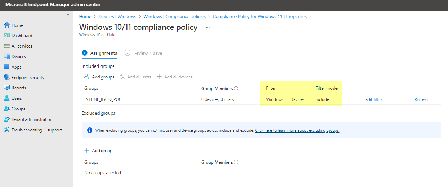Open Tenant administration in left navigation
Image resolution: width=448 pixels, height=187 pixels.
(32, 119)
